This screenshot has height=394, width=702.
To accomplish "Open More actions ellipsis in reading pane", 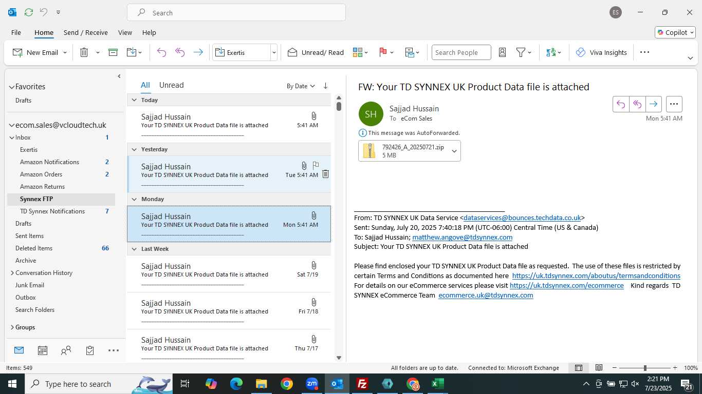I will point(674,104).
